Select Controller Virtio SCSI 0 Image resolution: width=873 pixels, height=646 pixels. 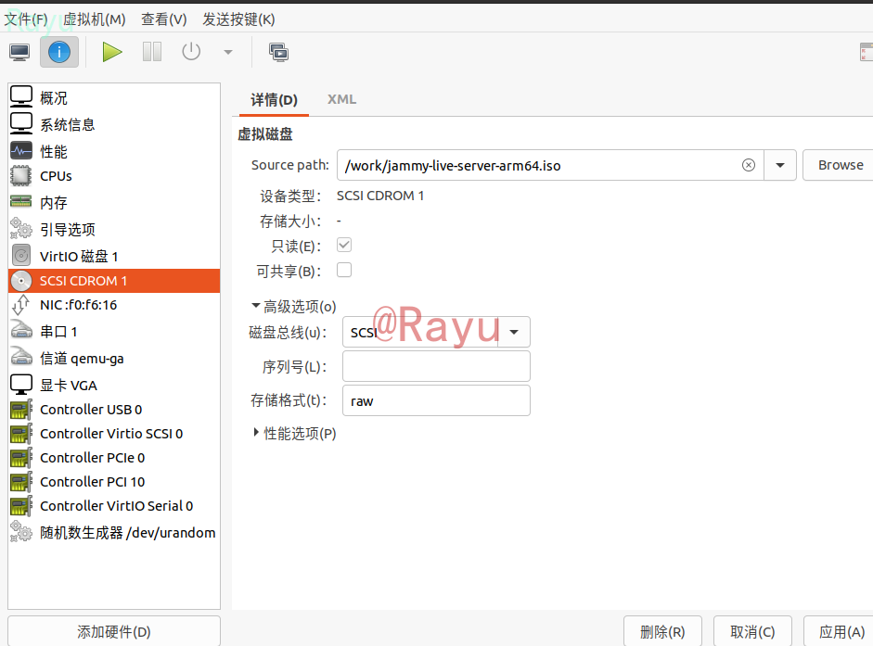click(x=114, y=434)
